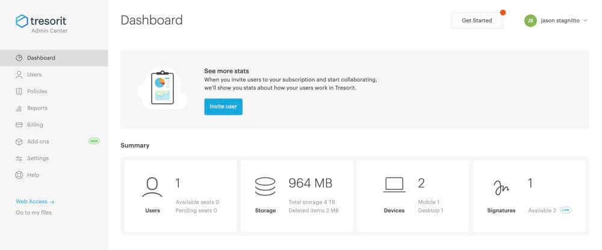Open the Settings menu item
602x250 pixels.
[x=54, y=159]
